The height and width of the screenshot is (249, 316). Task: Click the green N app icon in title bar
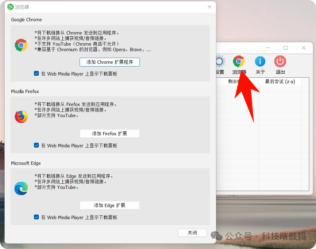coord(10,7)
